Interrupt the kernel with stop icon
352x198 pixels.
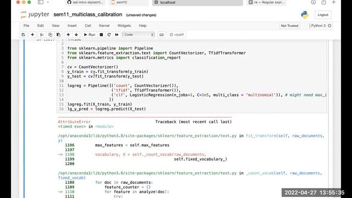pyautogui.click(x=101, y=35)
